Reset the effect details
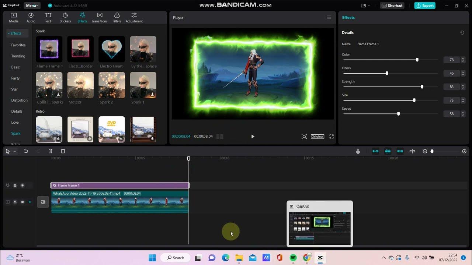This screenshot has height=265, width=472. (x=462, y=32)
